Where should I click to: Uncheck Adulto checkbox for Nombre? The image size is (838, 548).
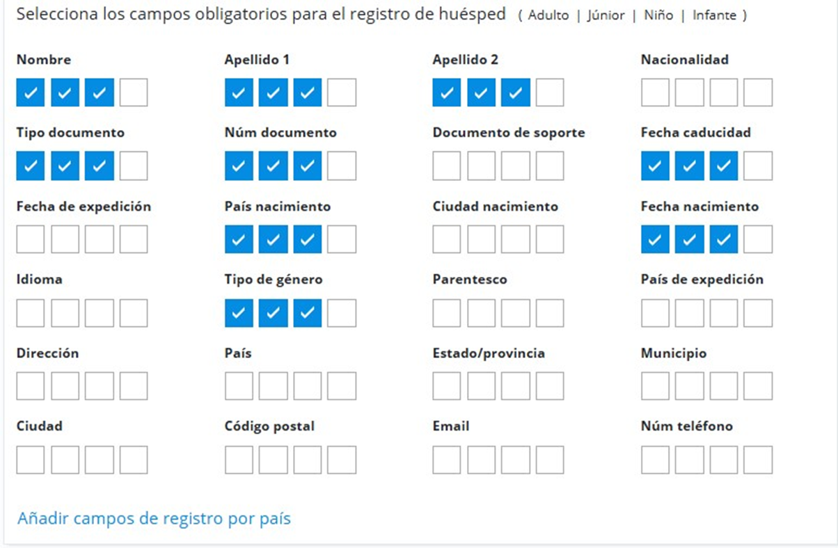[x=30, y=92]
